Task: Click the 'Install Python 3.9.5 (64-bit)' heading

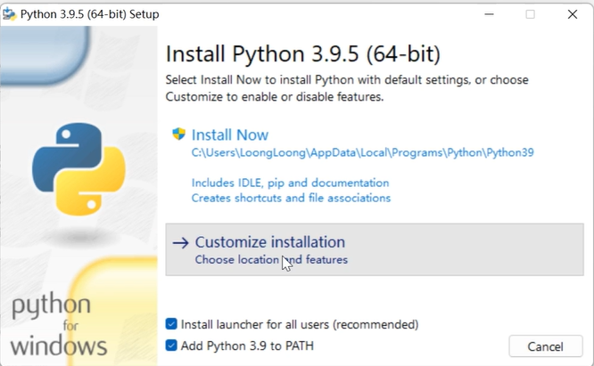Action: pyautogui.click(x=303, y=53)
